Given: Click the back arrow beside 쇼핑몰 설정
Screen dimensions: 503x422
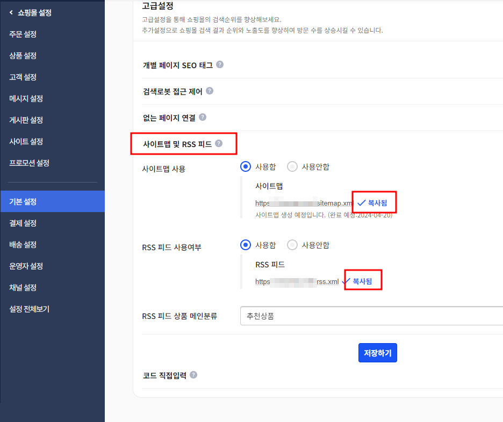Looking at the screenshot, I should click(x=12, y=12).
